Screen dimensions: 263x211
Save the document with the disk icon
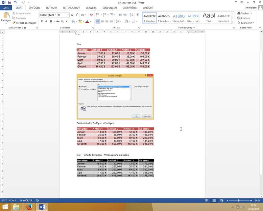point(9,2)
